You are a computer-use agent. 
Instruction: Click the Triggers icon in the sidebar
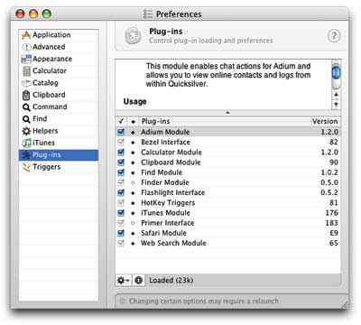(x=26, y=167)
